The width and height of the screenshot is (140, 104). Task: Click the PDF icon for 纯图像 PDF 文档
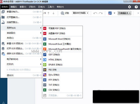[x=45, y=33]
